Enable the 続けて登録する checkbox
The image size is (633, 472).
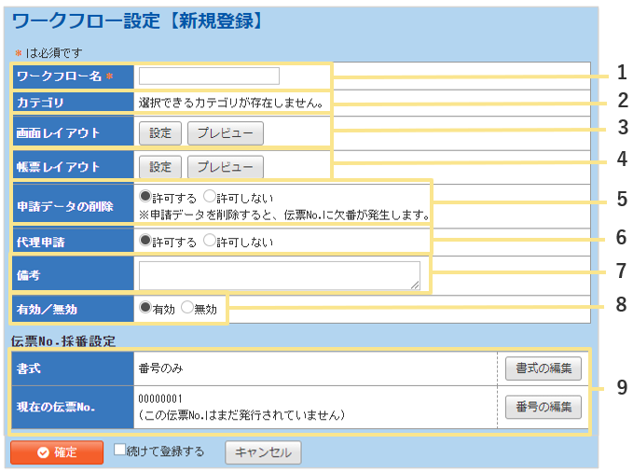pyautogui.click(x=120, y=450)
